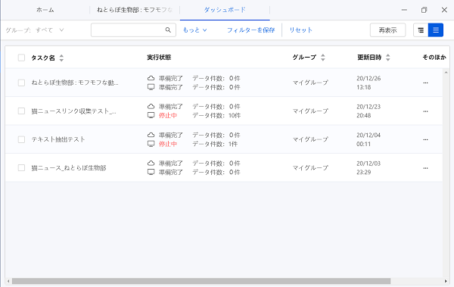This screenshot has height=287, width=454.
Task: Sort by 更新日時 using the sort arrows
Action: 388,58
